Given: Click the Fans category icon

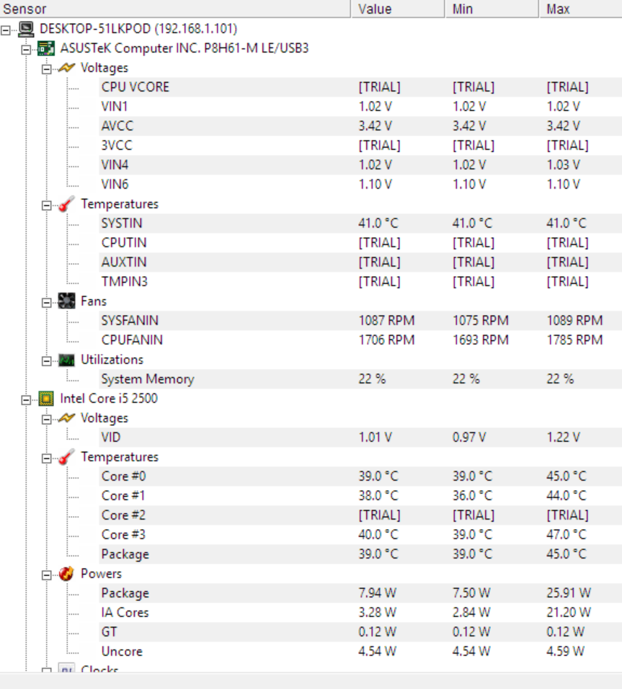Looking at the screenshot, I should (x=66, y=301).
